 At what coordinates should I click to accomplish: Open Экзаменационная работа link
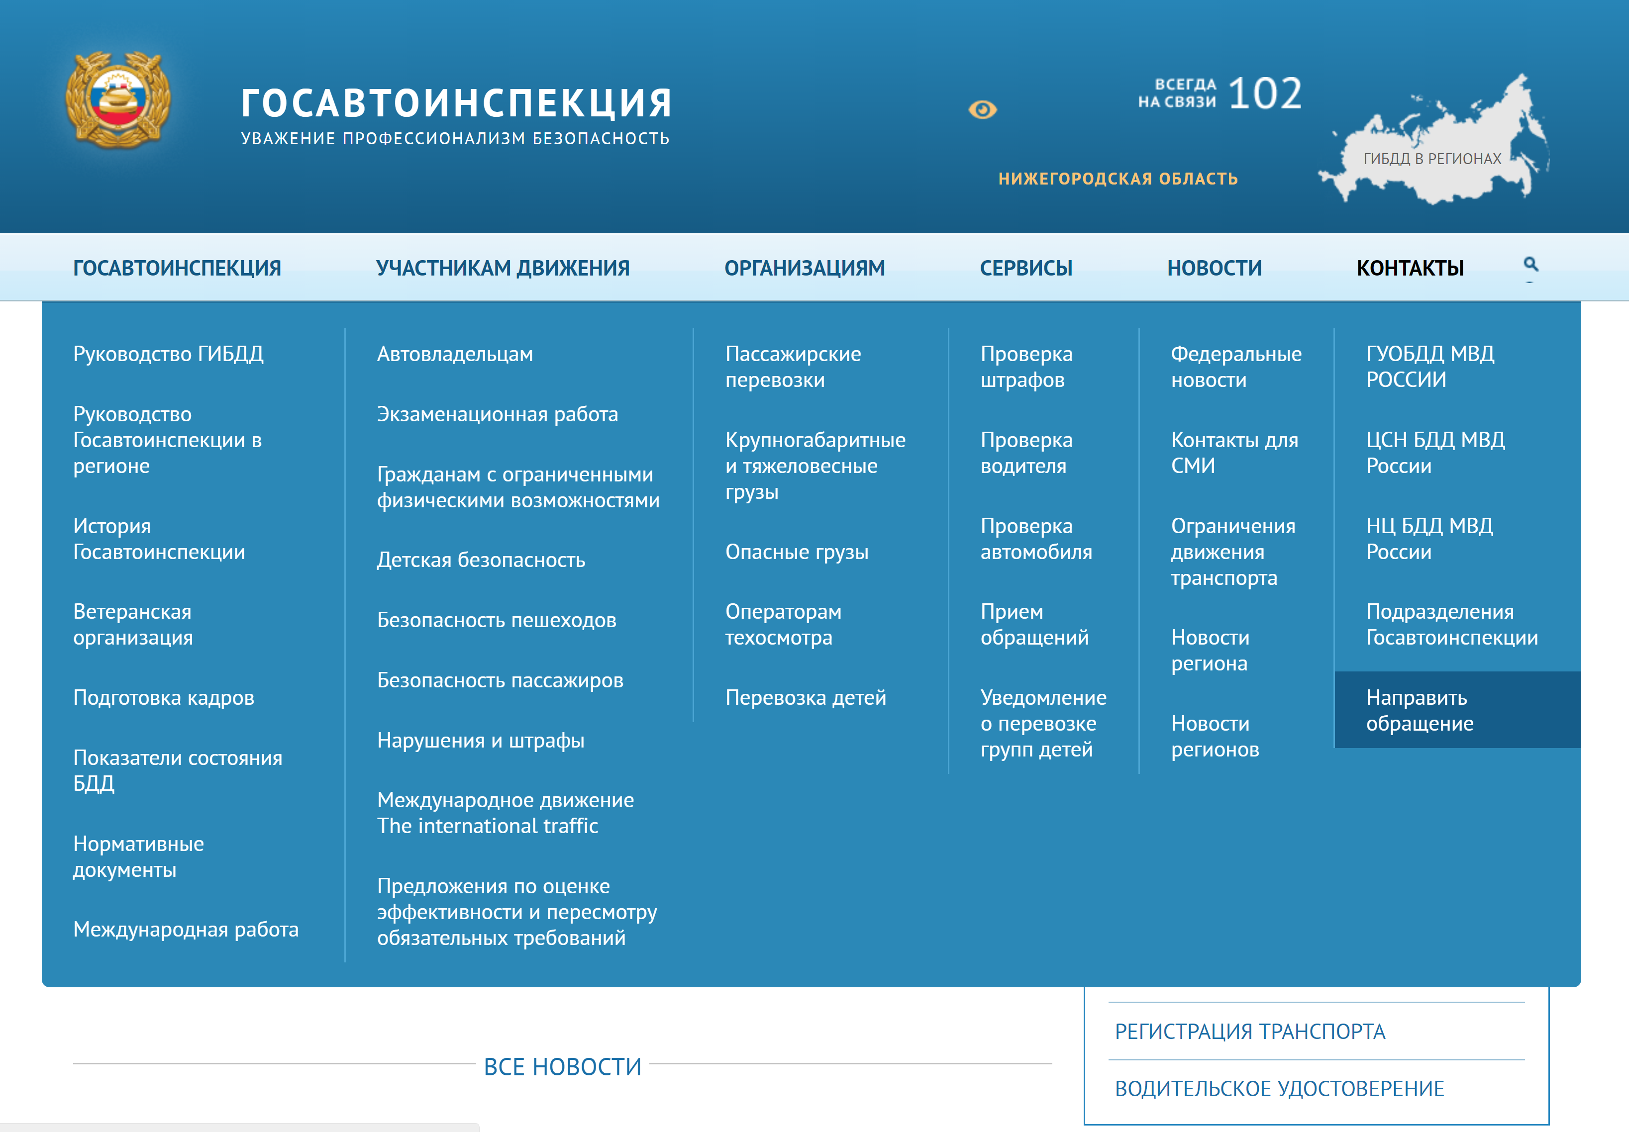coord(498,414)
